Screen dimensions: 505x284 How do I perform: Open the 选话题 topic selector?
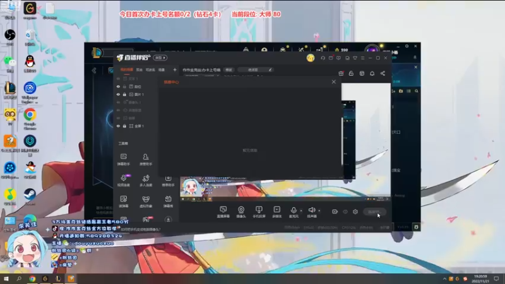[x=256, y=70]
